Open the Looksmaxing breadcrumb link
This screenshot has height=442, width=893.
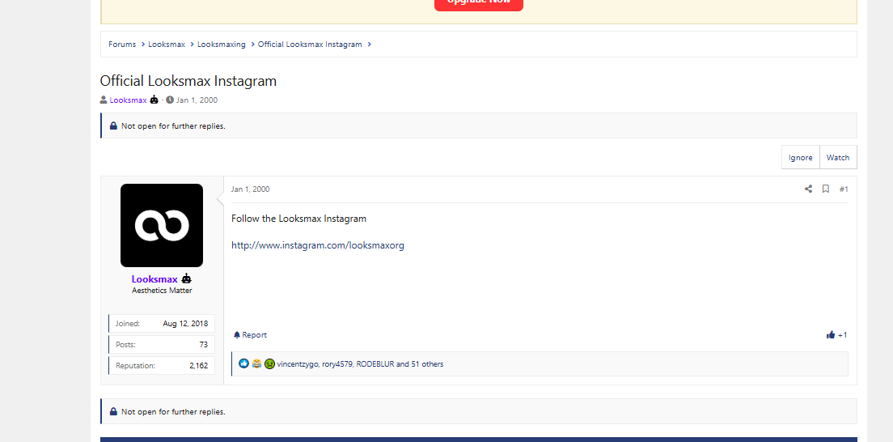tap(222, 44)
